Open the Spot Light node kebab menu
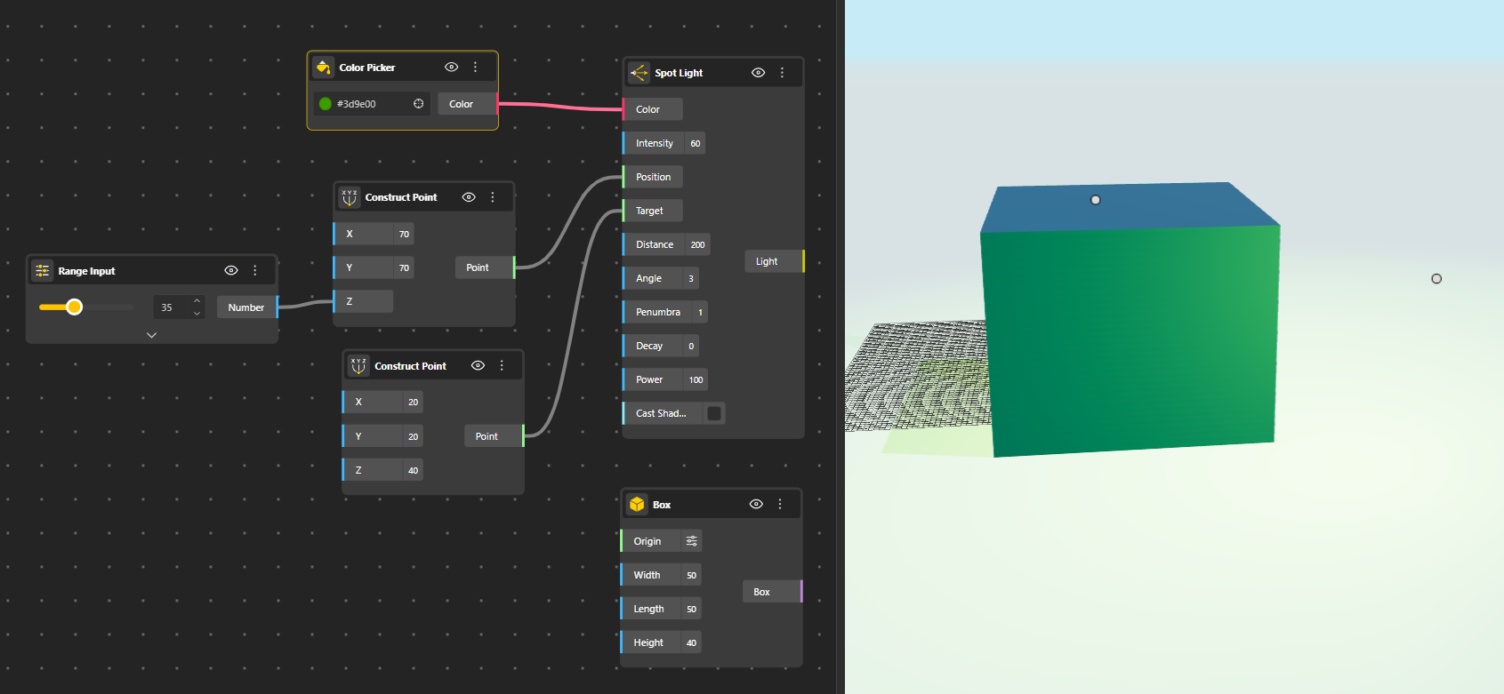This screenshot has height=694, width=1504. [782, 73]
